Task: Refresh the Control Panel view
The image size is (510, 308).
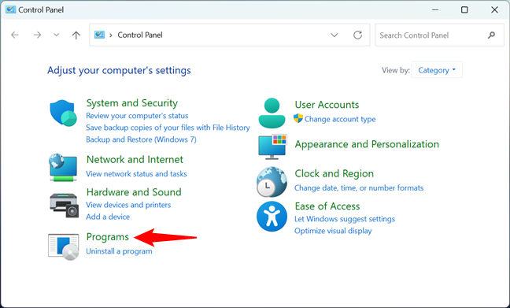Action: click(357, 35)
